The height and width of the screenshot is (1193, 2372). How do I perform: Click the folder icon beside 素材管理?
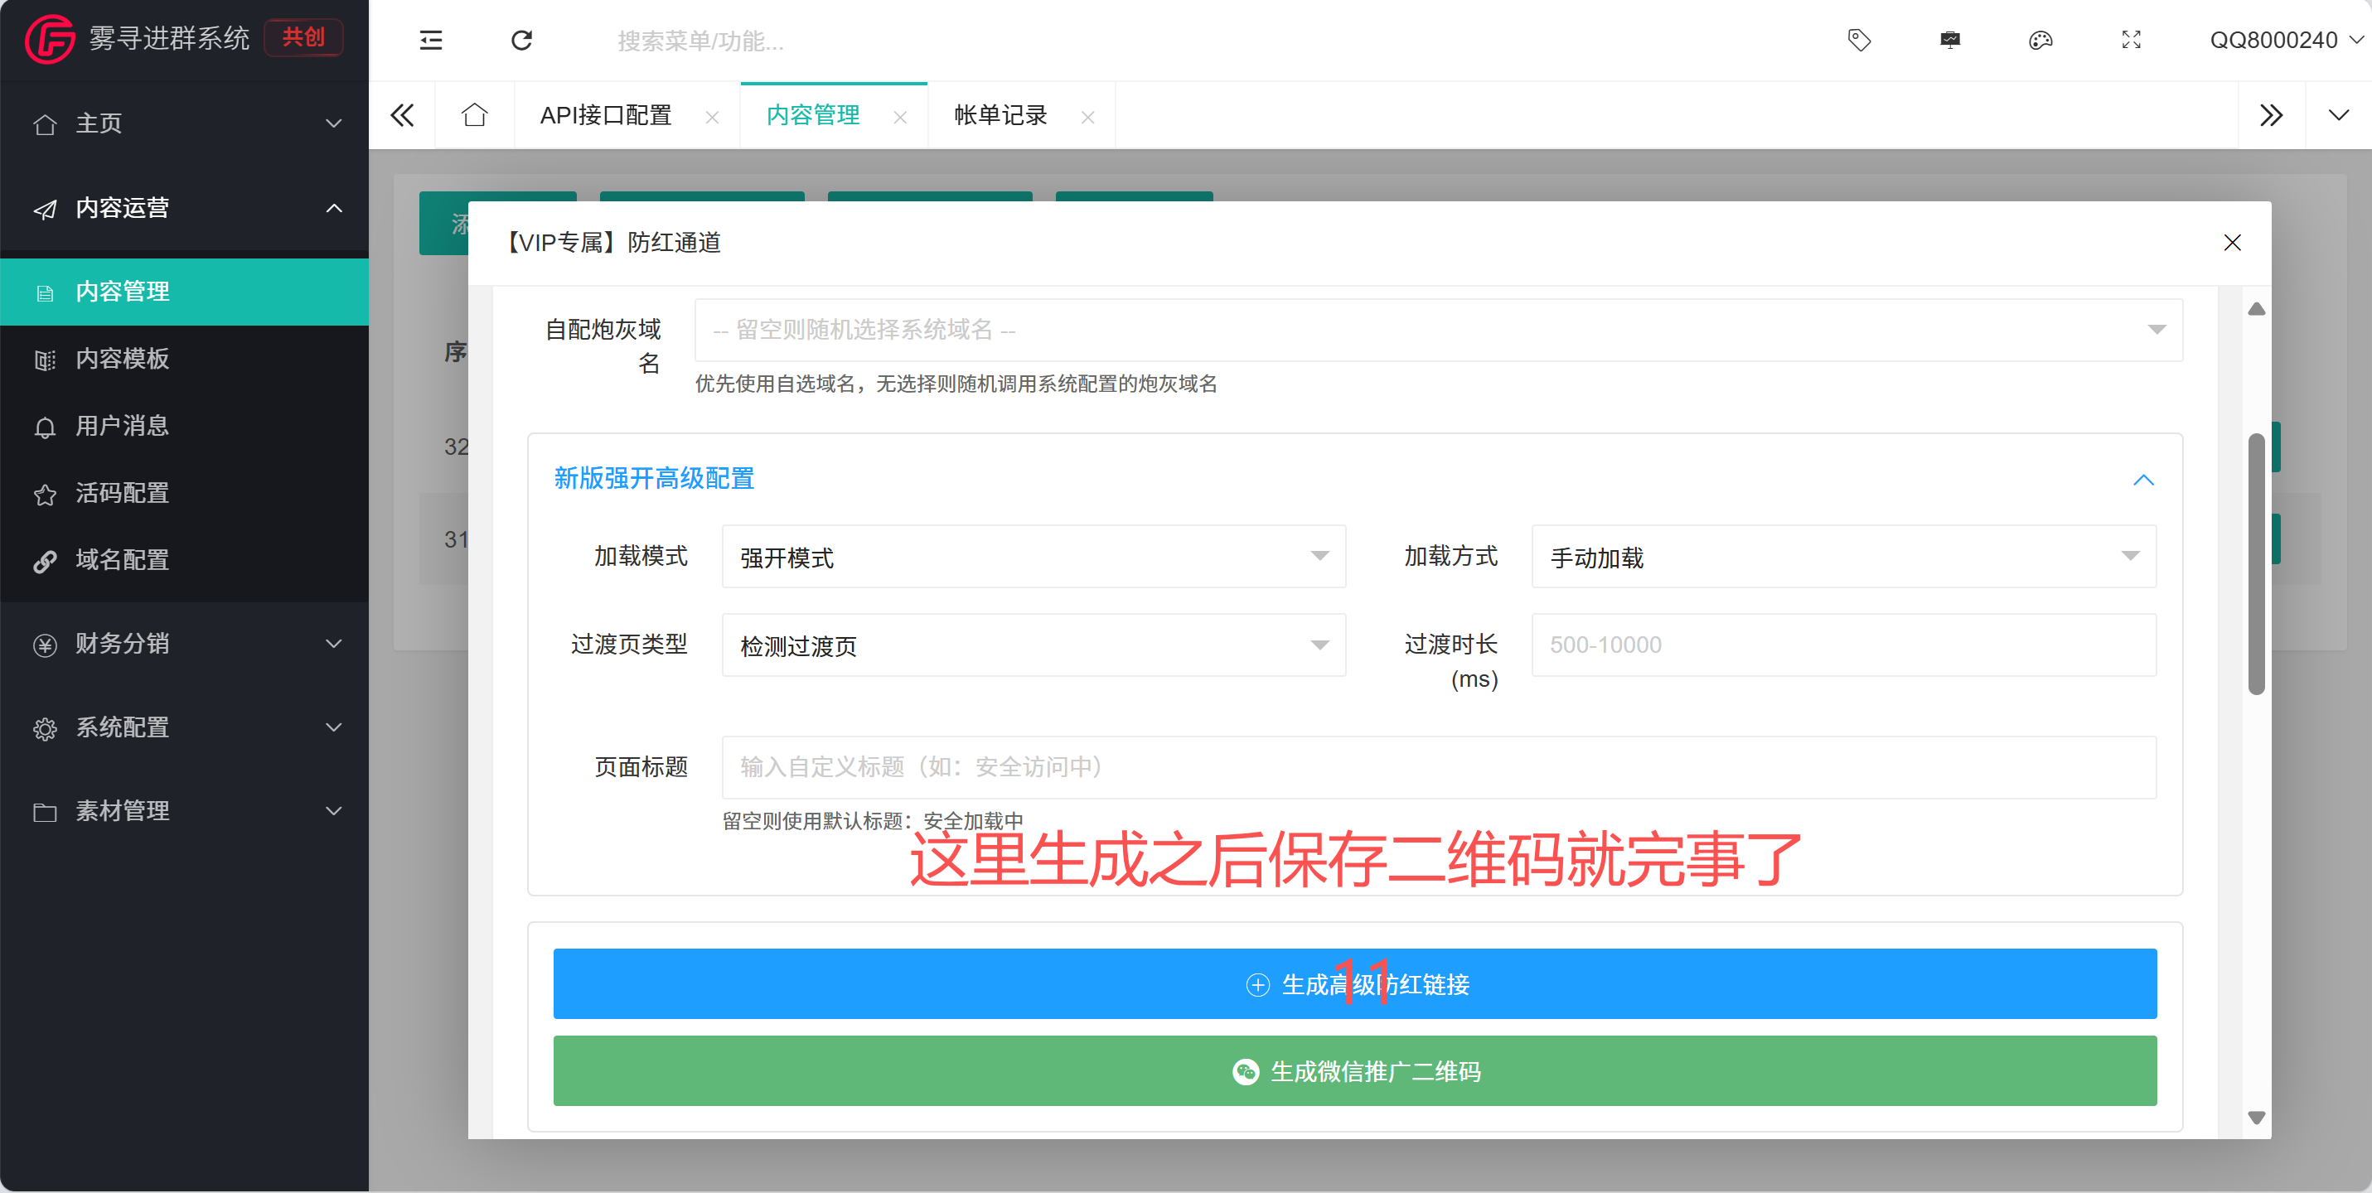[44, 813]
